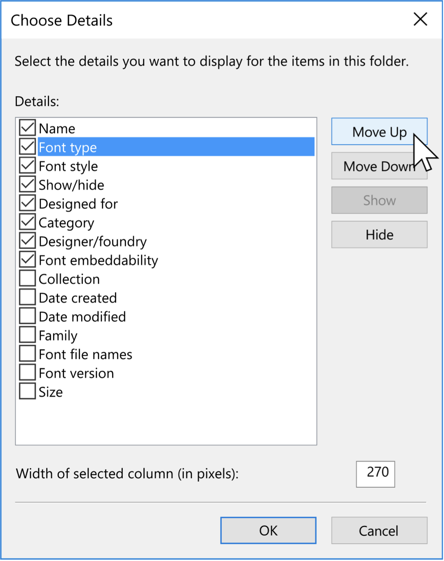
Task: Uncheck the Font embeddability detail
Action: (27, 260)
